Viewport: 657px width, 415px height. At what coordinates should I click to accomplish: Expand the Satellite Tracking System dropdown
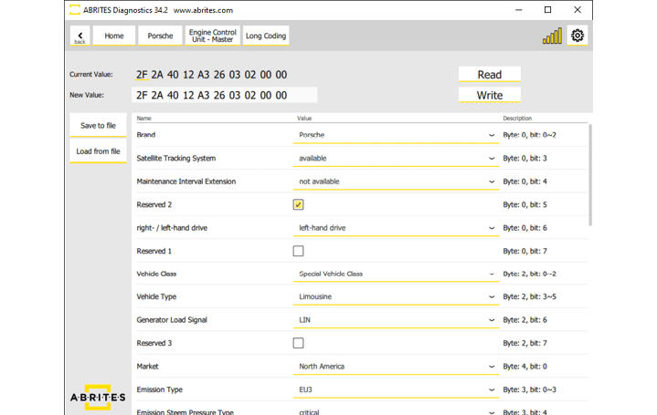point(397,158)
